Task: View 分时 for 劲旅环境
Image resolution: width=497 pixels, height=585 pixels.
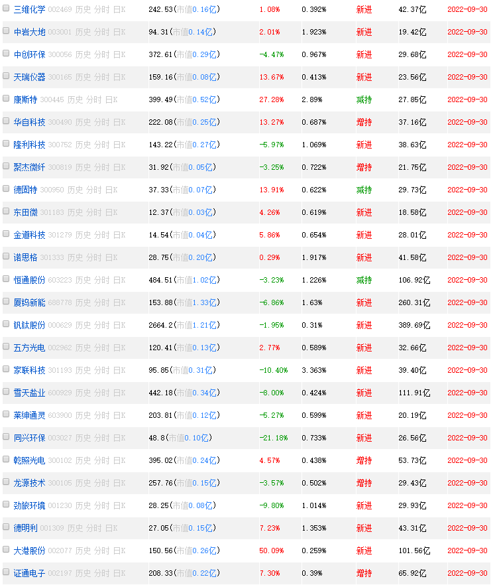Action: (x=101, y=505)
